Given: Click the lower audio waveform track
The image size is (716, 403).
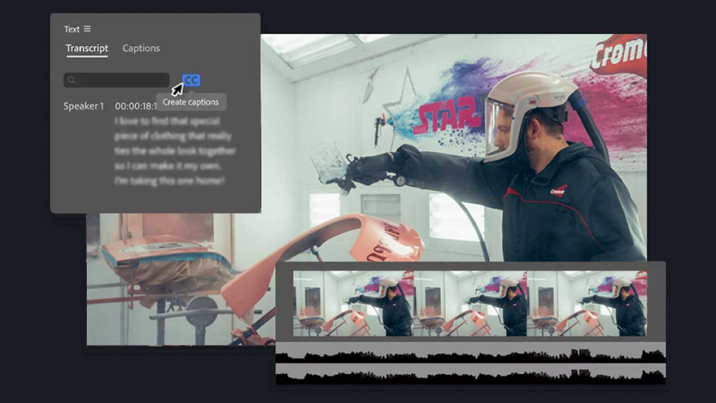Looking at the screenshot, I should point(470,374).
